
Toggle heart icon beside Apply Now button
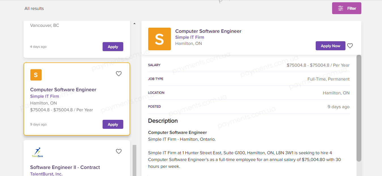pyautogui.click(x=350, y=46)
